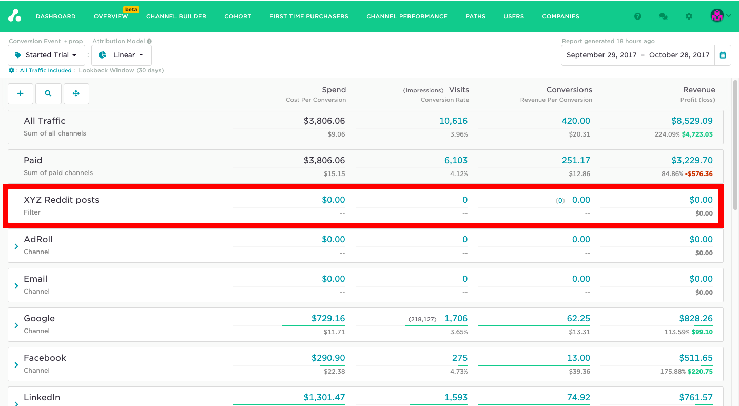This screenshot has height=406, width=739.
Task: Click the date range field September 29 to October 28
Action: coord(638,55)
